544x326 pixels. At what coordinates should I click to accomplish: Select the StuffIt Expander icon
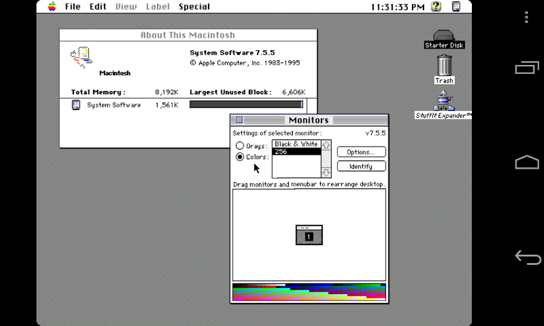click(443, 104)
